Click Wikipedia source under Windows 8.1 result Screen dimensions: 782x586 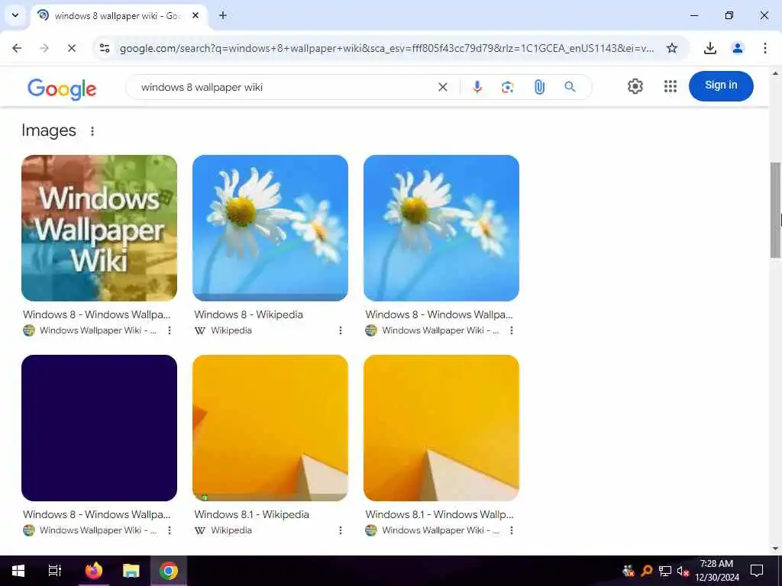click(x=223, y=530)
